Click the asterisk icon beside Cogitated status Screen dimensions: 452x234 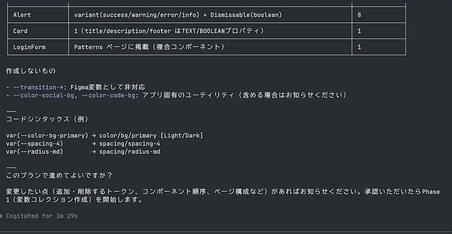click(x=1, y=216)
